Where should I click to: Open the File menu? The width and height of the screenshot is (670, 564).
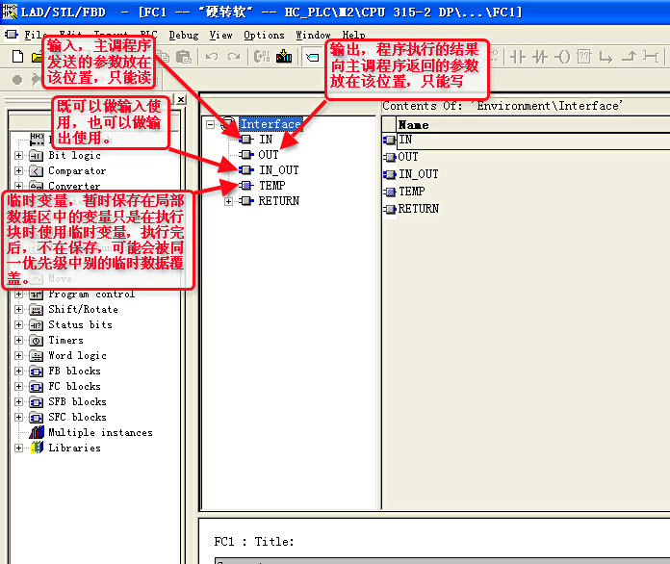35,35
